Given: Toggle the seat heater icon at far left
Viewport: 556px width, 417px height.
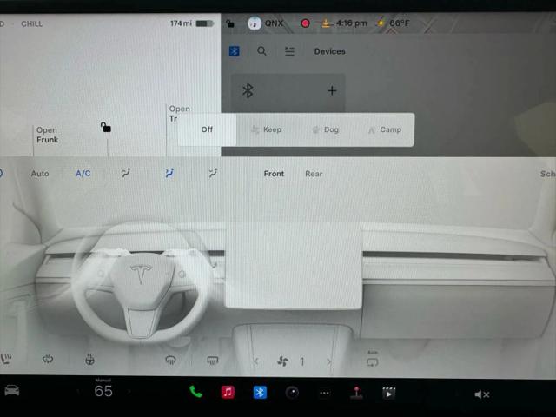Looking at the screenshot, I should click(6, 359).
